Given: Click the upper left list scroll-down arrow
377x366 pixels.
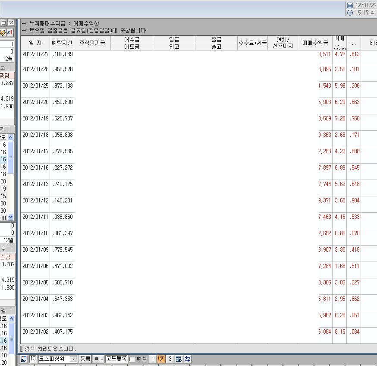Looking at the screenshot, I should pos(11,217).
